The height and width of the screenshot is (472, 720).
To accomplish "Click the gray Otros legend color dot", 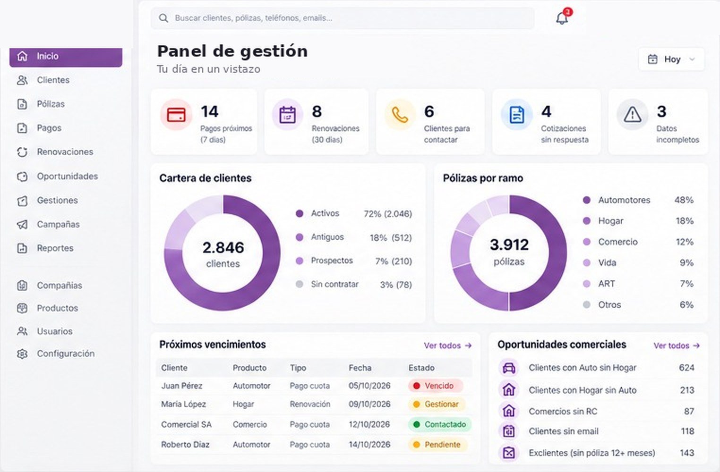I will pyautogui.click(x=587, y=305).
